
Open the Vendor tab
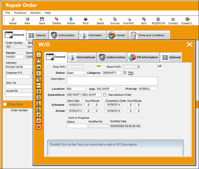tap(117, 35)
